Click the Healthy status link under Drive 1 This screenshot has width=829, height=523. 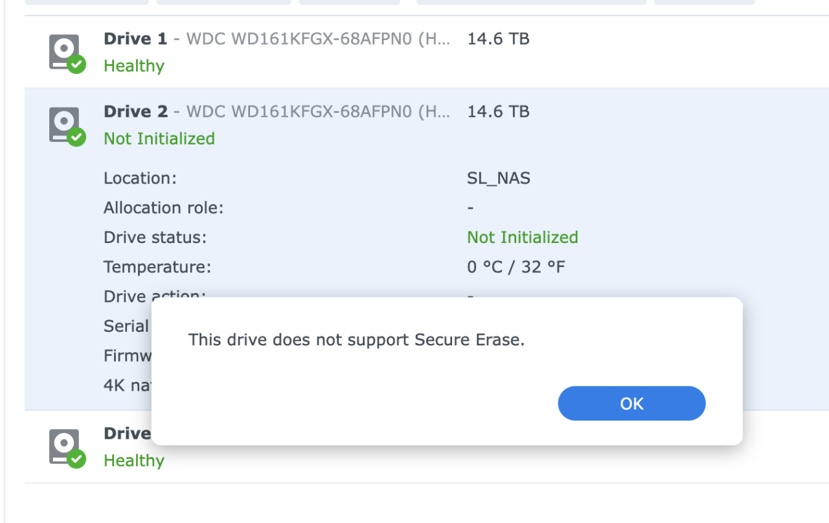coord(133,65)
